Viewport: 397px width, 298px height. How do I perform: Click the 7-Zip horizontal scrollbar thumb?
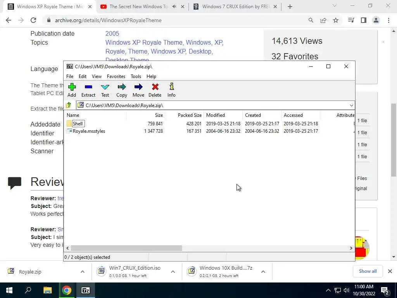(x=126, y=248)
